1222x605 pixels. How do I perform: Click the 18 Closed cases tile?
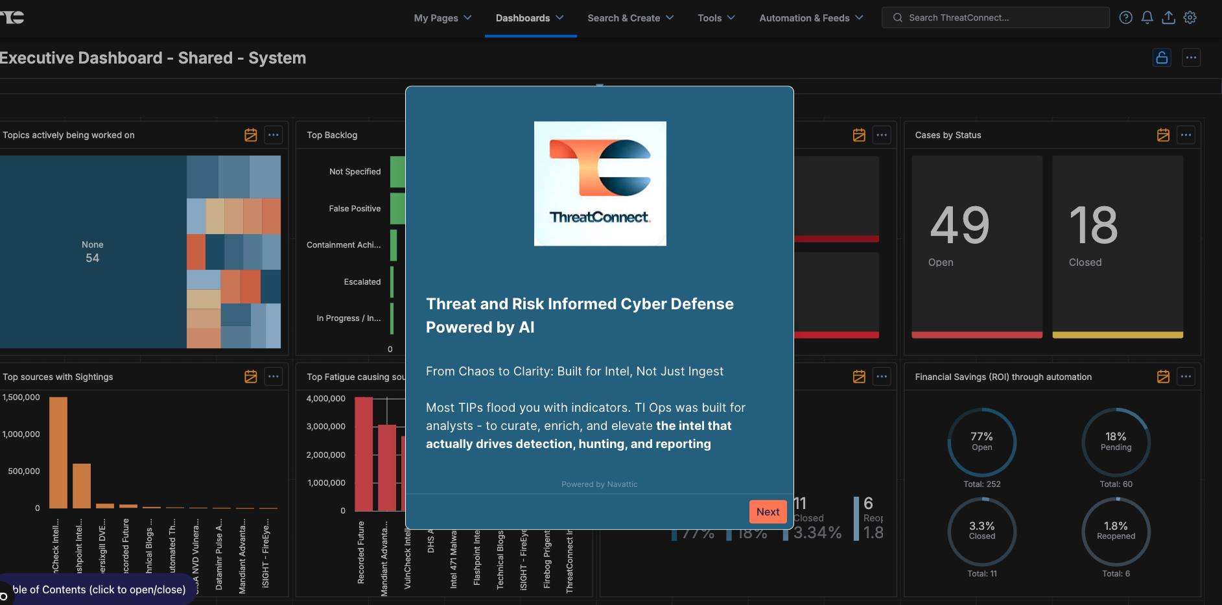tap(1118, 246)
